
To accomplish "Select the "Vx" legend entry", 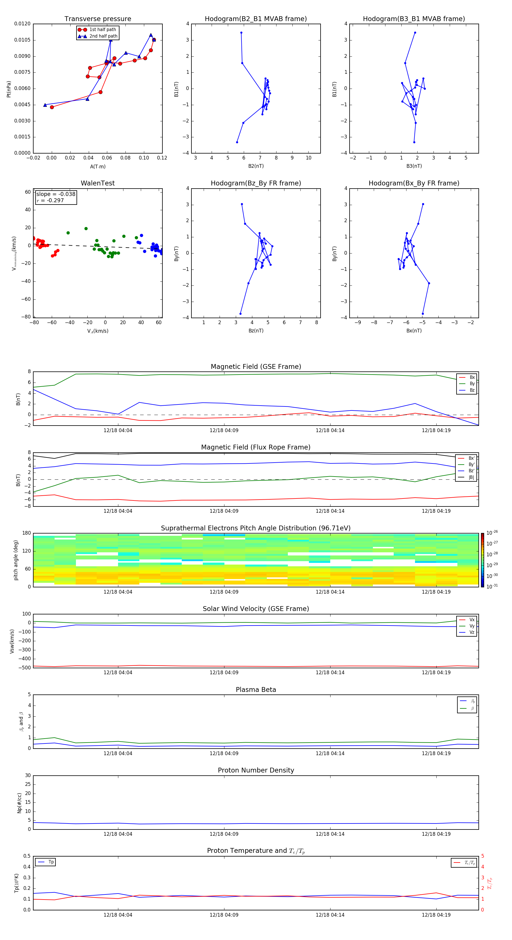I will pos(467,620).
